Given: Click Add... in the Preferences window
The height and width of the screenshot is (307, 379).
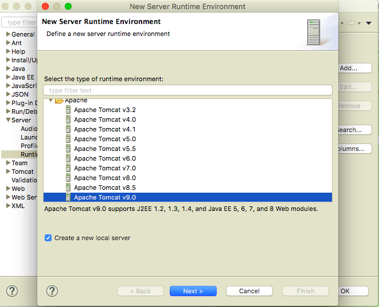Looking at the screenshot, I should click(x=355, y=68).
